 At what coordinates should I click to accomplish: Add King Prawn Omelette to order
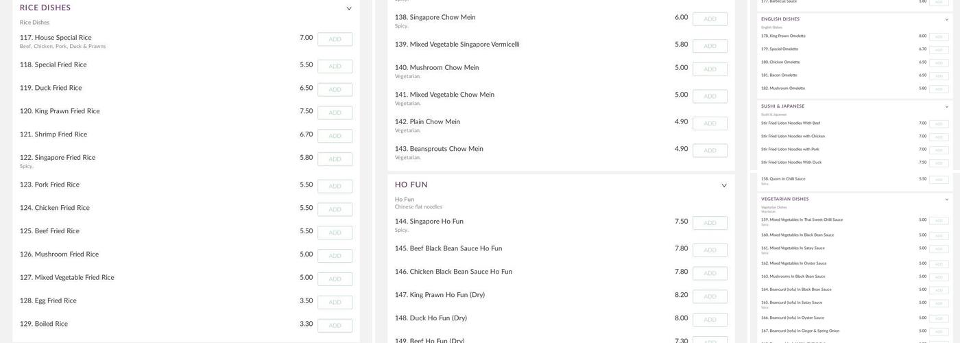[939, 37]
